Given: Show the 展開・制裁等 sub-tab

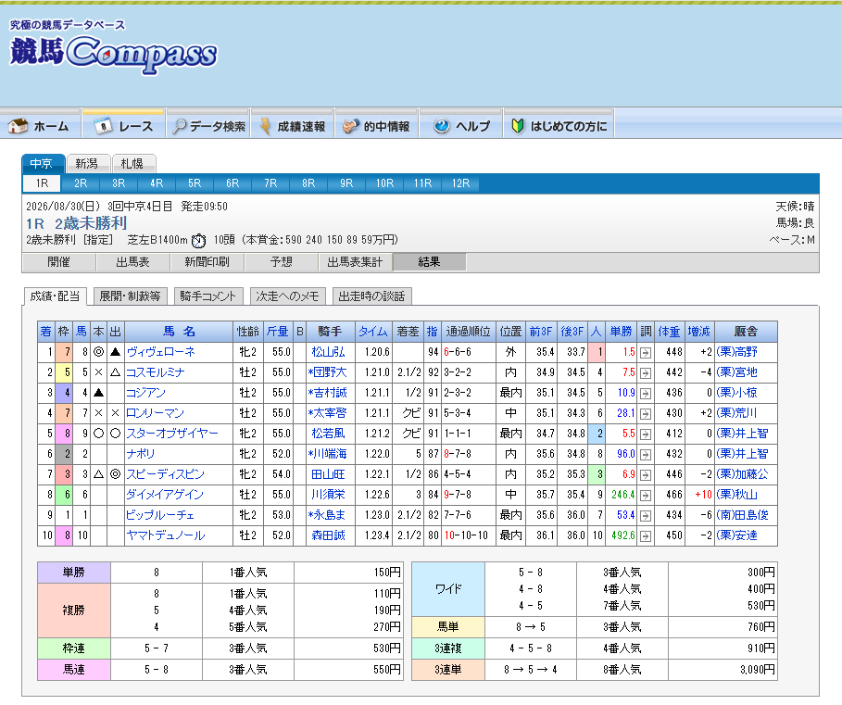Looking at the screenshot, I should coord(130,296).
